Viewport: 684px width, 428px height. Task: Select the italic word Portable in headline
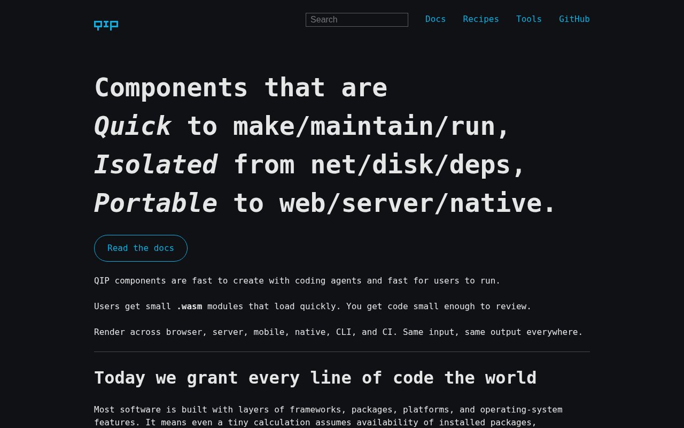click(x=156, y=203)
